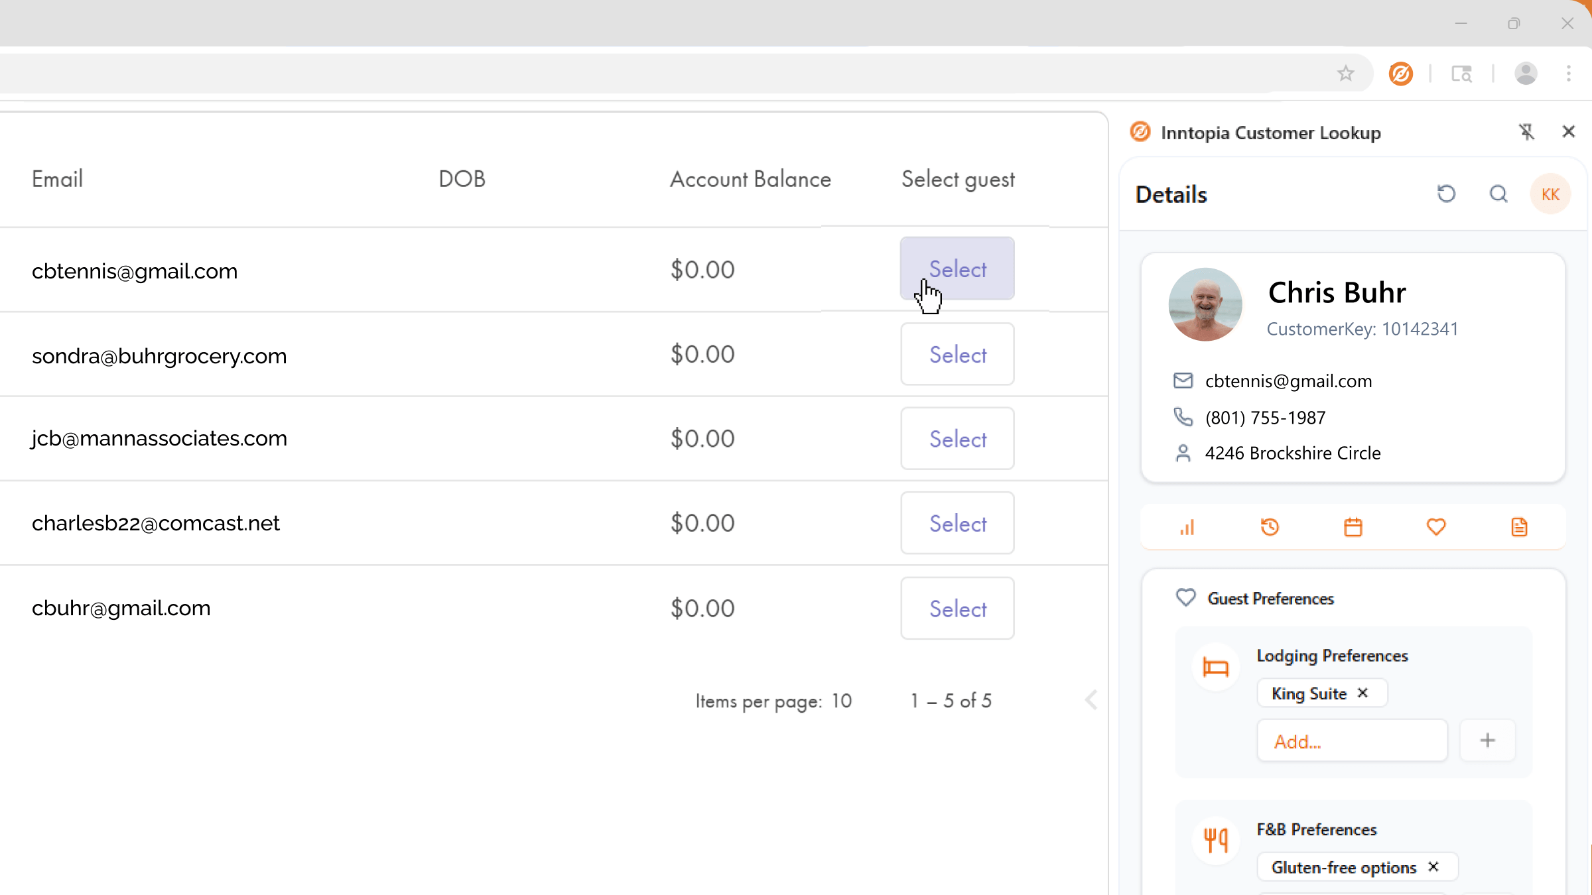The width and height of the screenshot is (1592, 895).
Task: Open the notes document icon in Details
Action: click(1520, 527)
